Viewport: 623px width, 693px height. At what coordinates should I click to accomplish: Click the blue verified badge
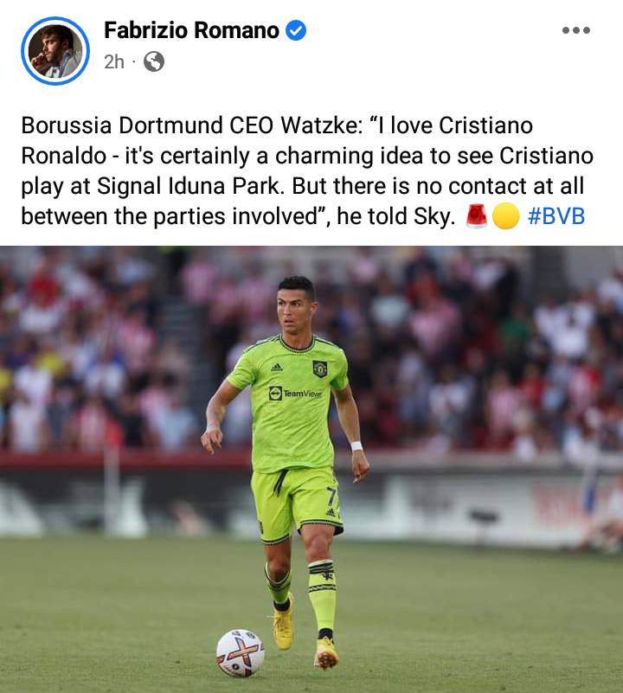click(x=296, y=30)
